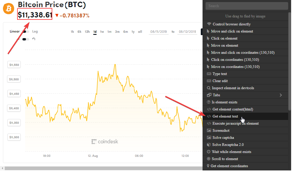Toggle the chart type switch below Linear
292x171 pixels.
pyautogui.click(x=26, y=39)
